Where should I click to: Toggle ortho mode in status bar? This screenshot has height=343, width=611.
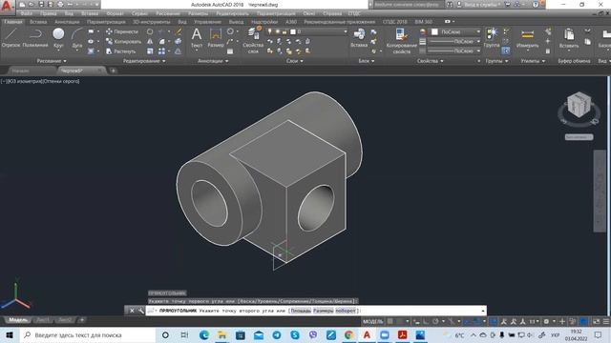pos(426,321)
